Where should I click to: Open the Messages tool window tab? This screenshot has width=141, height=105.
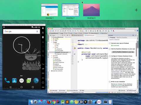pyautogui.click(x=54, y=90)
